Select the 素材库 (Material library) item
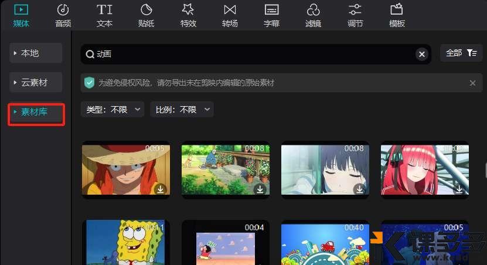The image size is (487, 265). tap(36, 112)
